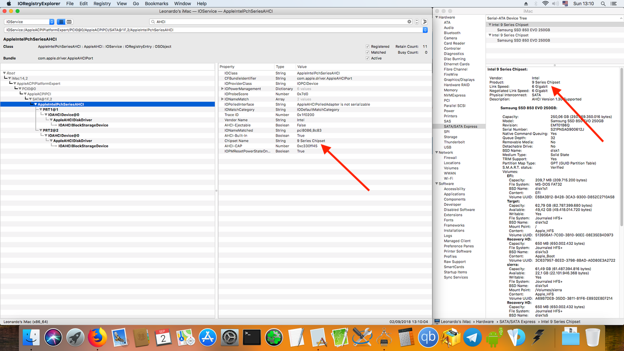Open Trash in the Dock
624x351 pixels.
[x=593, y=337]
